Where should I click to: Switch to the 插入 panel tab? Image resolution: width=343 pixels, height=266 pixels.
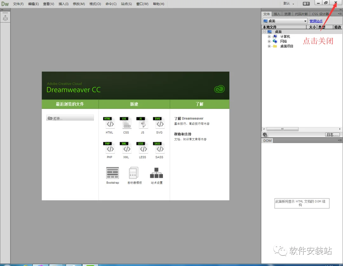click(x=277, y=14)
